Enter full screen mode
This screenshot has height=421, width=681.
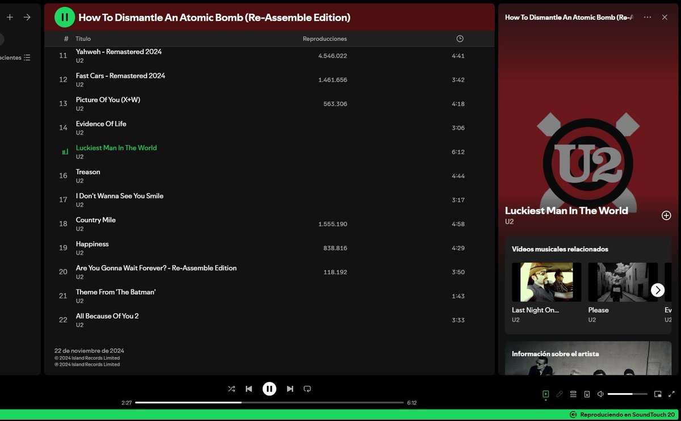click(672, 394)
